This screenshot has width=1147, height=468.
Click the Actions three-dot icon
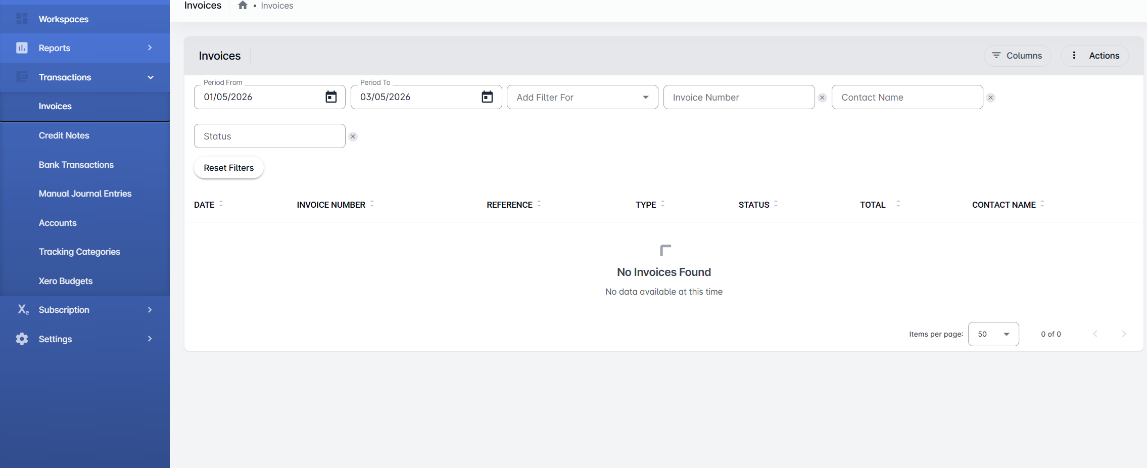[1074, 55]
